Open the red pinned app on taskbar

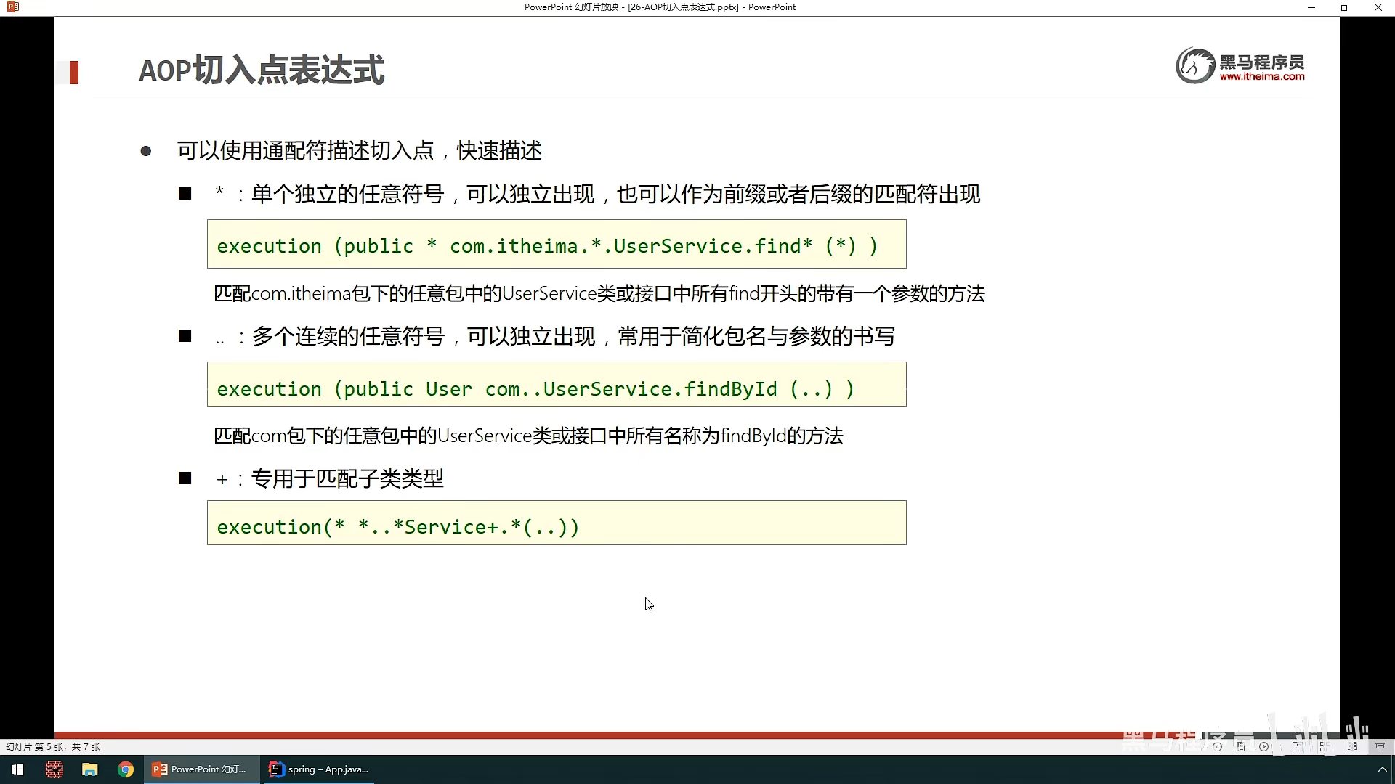coord(54,769)
